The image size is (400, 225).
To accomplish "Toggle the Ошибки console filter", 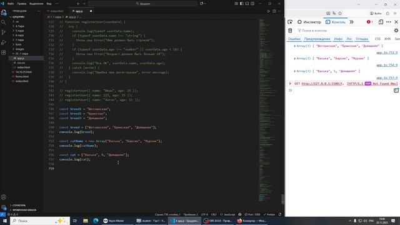I will click(x=294, y=39).
